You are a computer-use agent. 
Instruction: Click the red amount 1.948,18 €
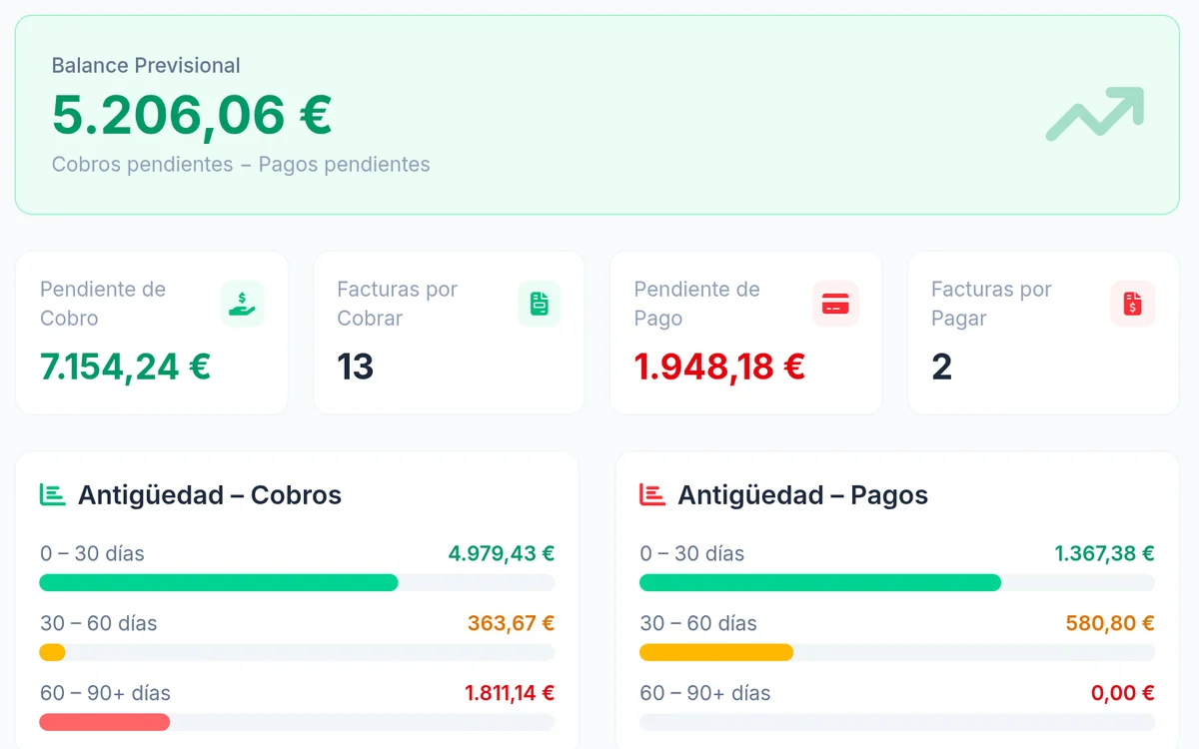719,368
